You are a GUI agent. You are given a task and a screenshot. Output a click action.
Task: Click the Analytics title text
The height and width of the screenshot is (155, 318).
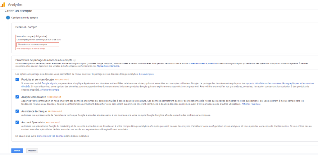tap(15, 5)
